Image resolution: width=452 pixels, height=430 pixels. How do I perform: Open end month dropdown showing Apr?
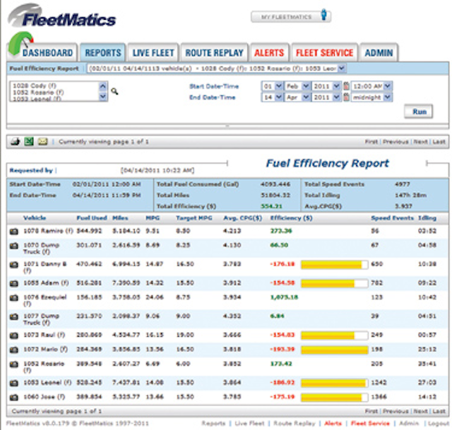tap(297, 97)
